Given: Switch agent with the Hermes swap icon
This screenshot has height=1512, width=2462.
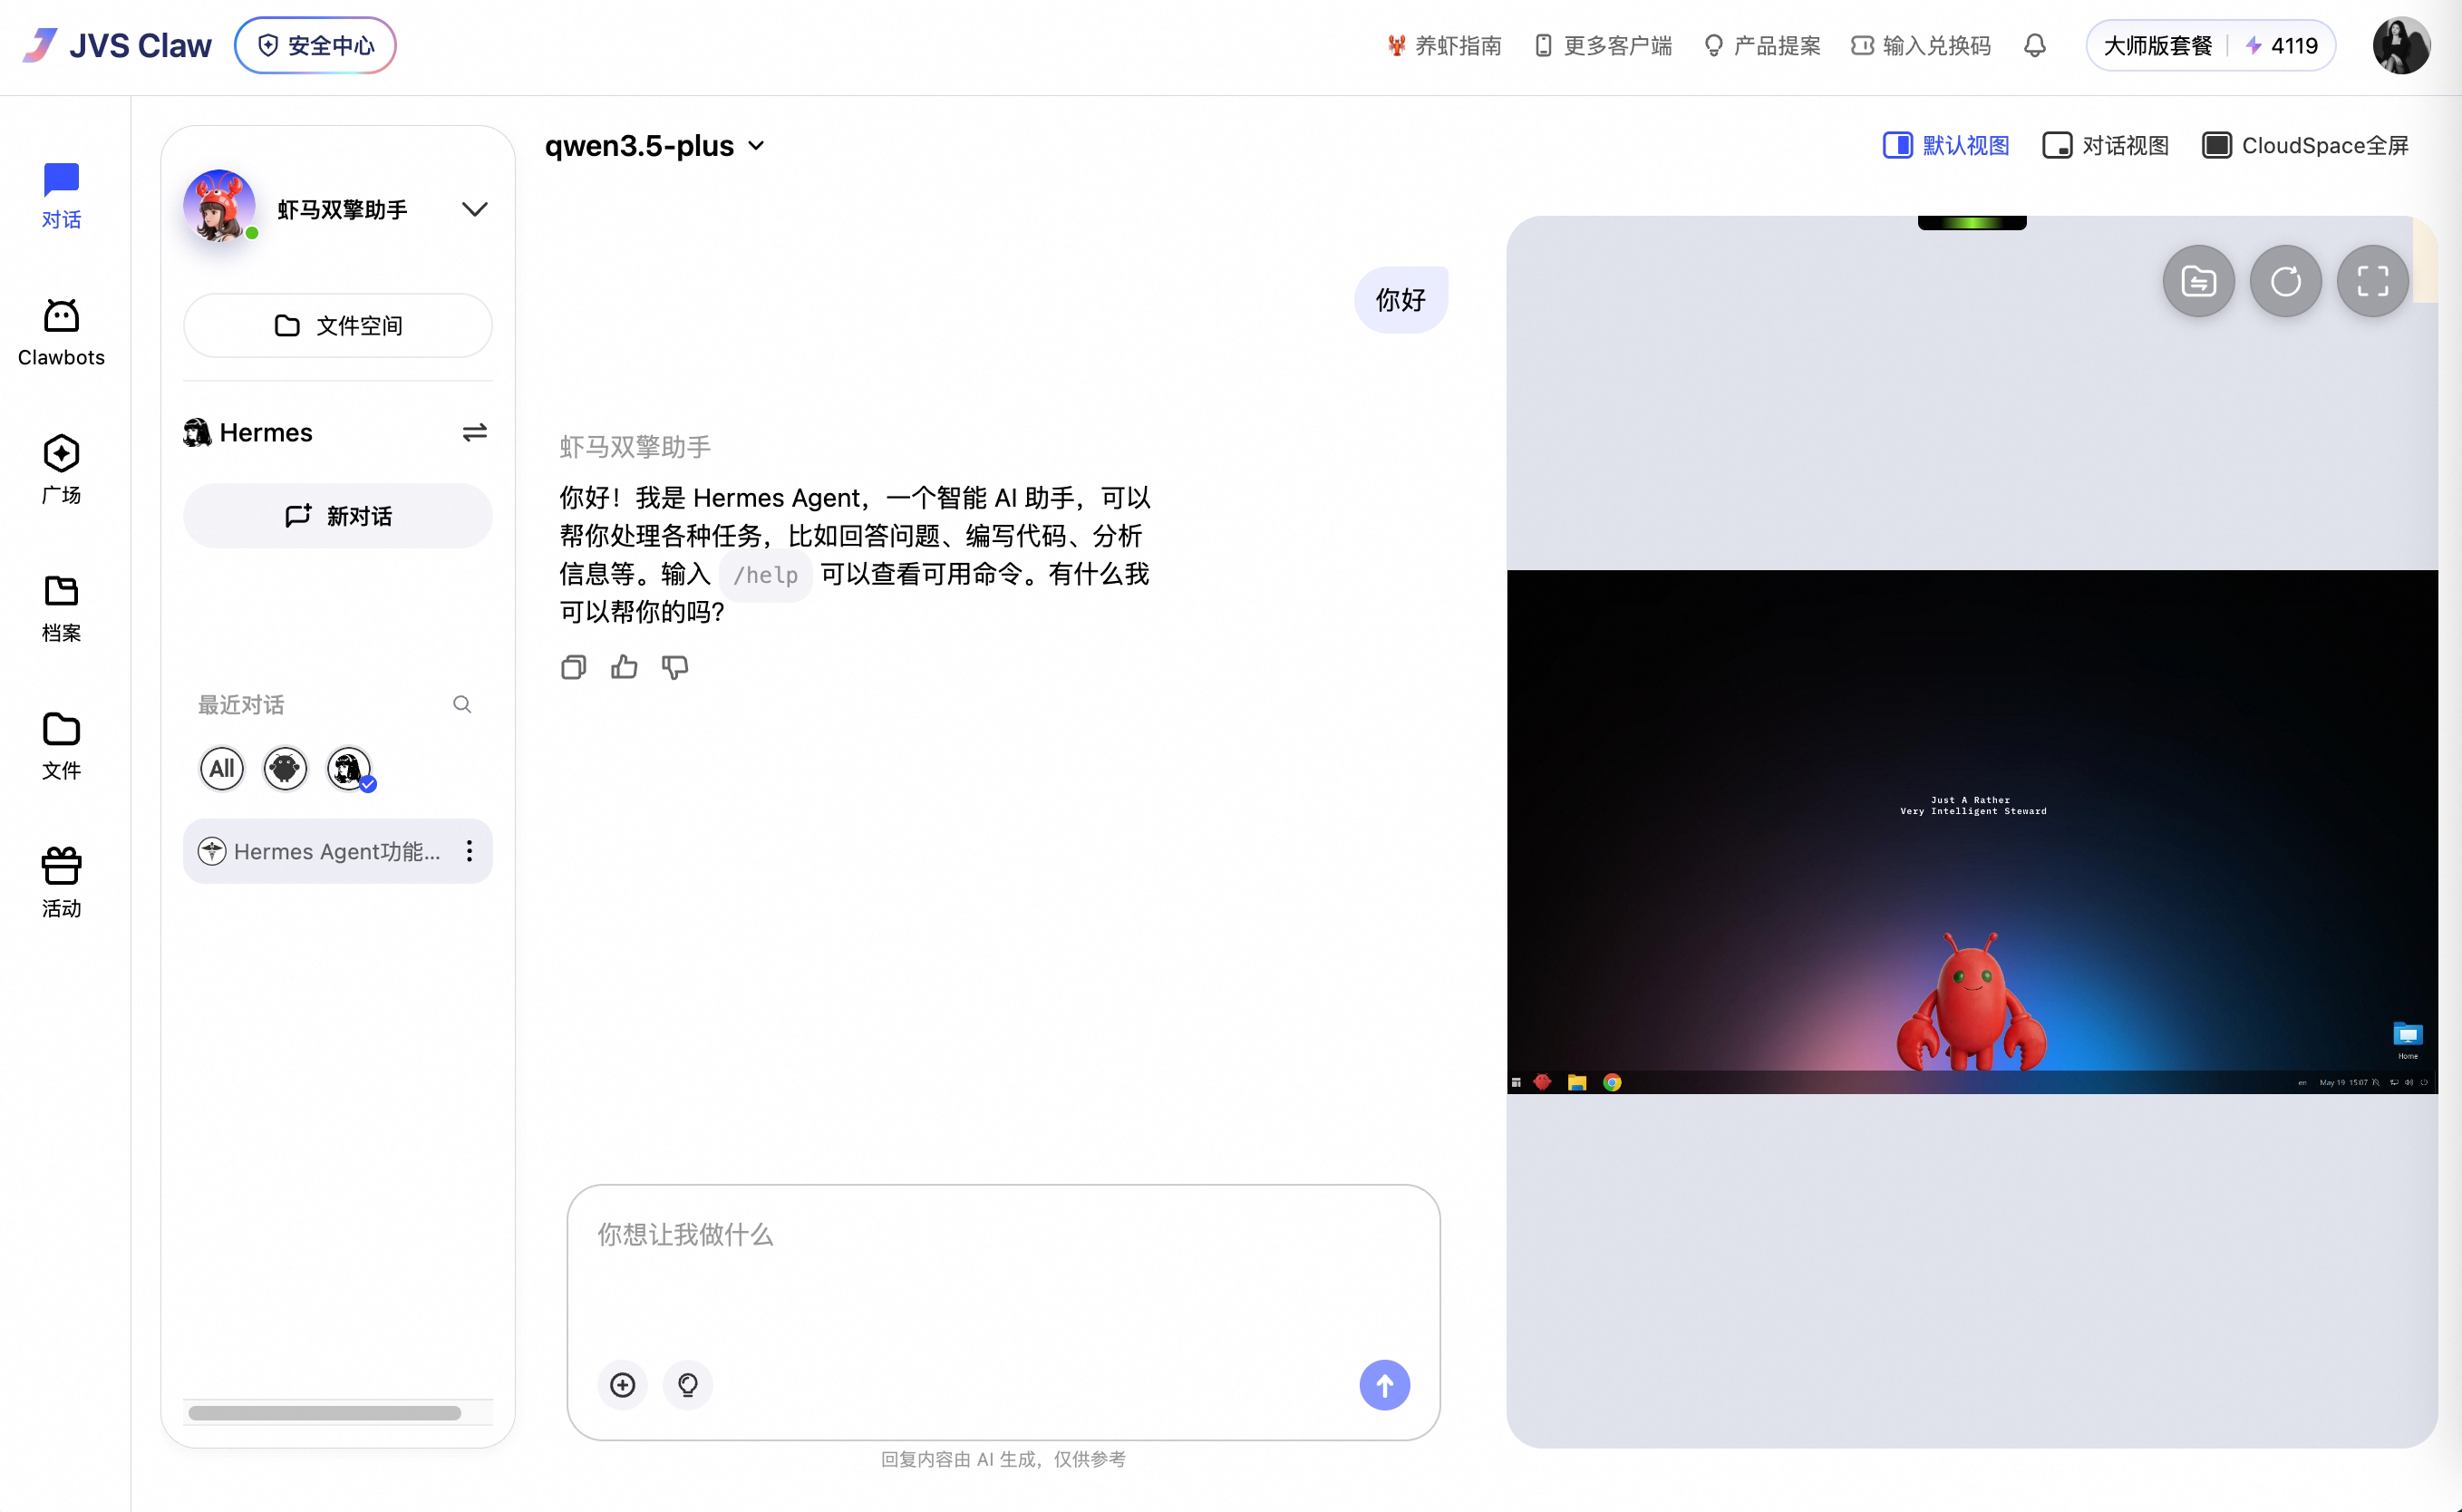Looking at the screenshot, I should click(x=474, y=432).
